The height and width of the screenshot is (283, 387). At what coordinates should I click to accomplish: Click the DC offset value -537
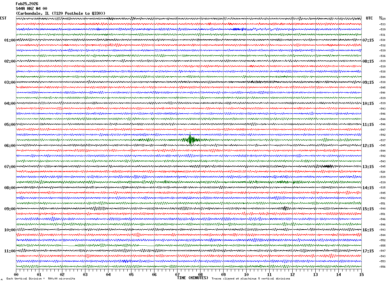(382, 140)
